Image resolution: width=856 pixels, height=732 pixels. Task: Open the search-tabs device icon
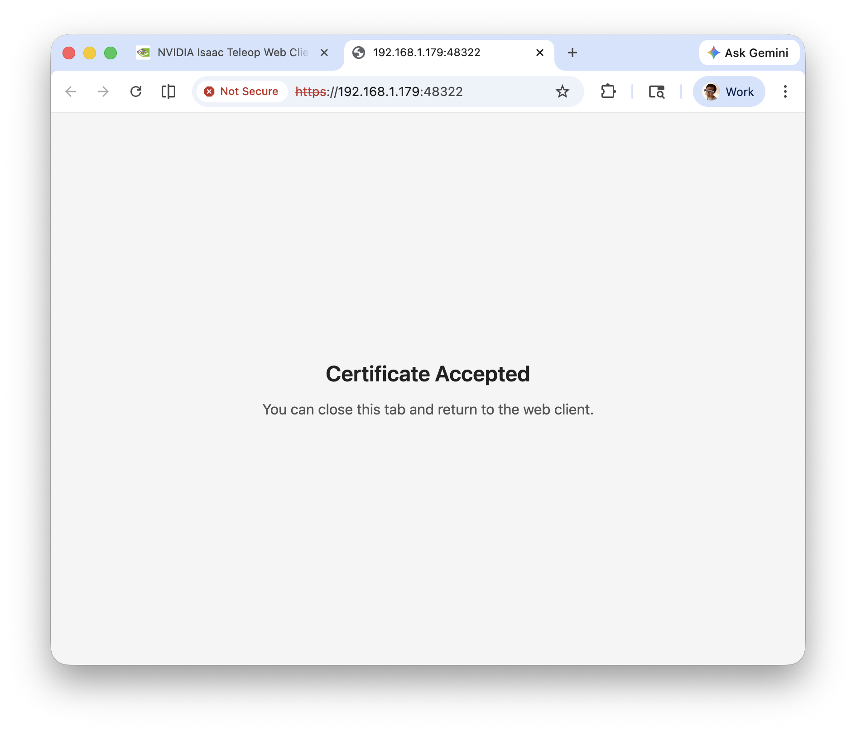(x=657, y=91)
